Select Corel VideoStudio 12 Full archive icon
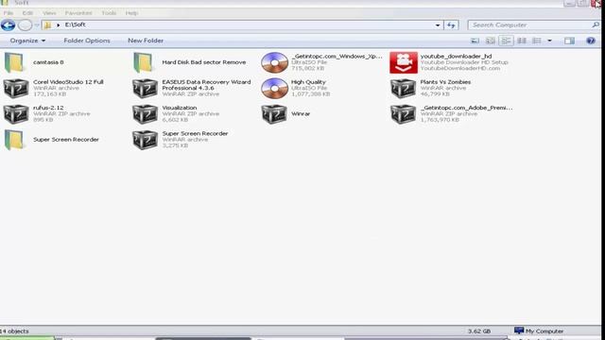The height and width of the screenshot is (340, 605). (16, 88)
